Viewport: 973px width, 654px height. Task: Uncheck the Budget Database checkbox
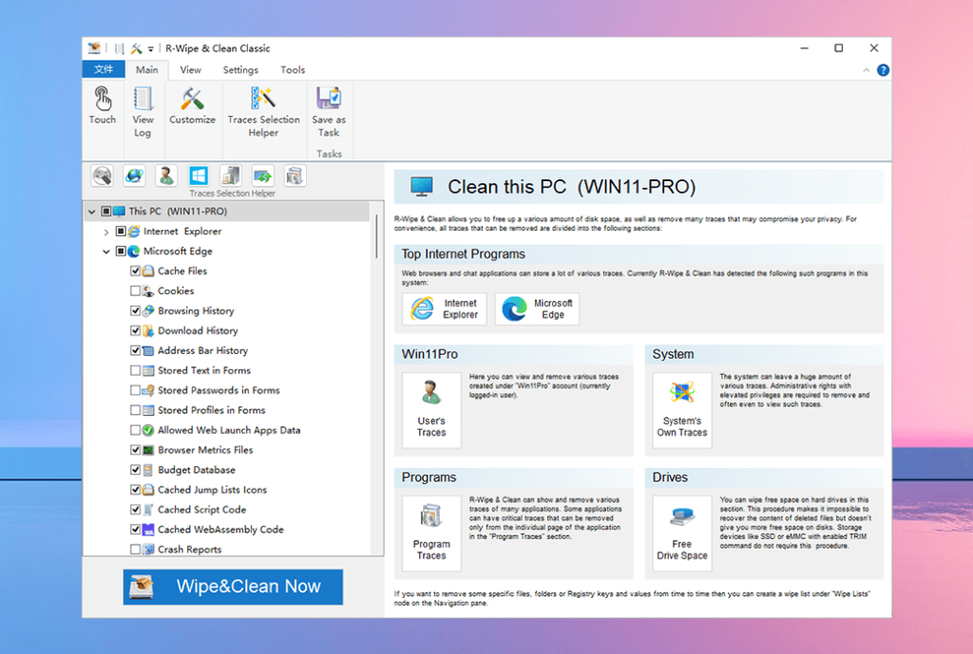(x=135, y=470)
